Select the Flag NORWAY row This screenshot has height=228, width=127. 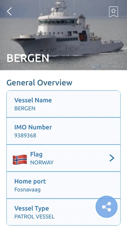point(63,158)
